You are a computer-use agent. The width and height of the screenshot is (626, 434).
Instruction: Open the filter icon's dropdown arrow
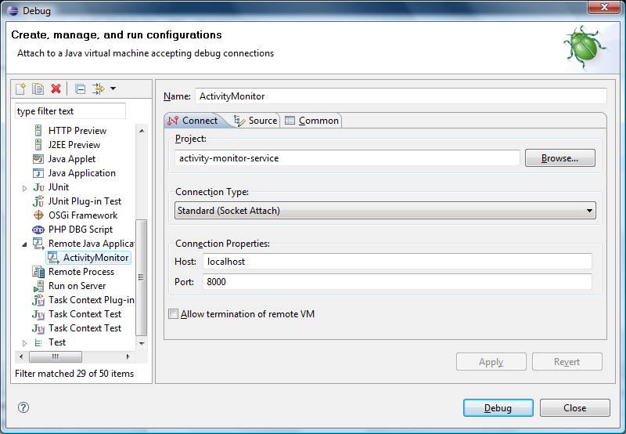(113, 89)
